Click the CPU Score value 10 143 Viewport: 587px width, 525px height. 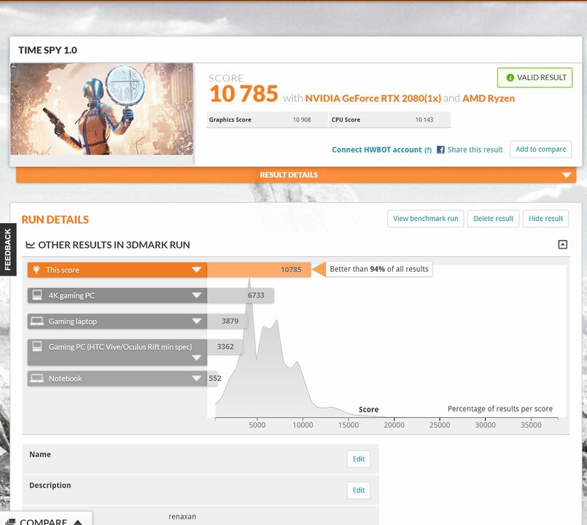pos(424,120)
